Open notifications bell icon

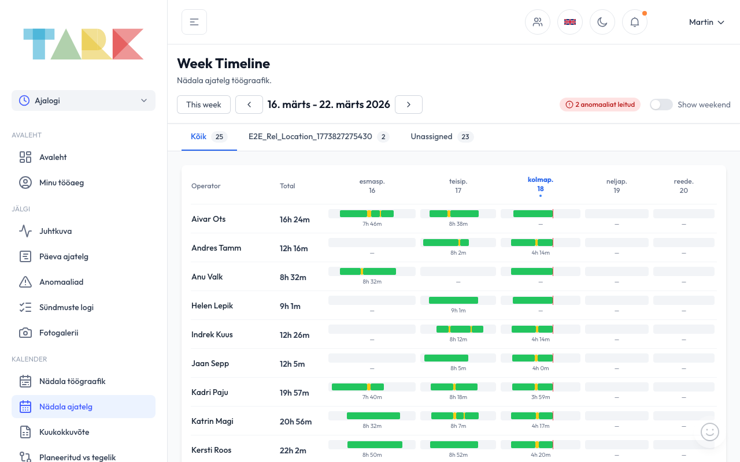click(635, 22)
